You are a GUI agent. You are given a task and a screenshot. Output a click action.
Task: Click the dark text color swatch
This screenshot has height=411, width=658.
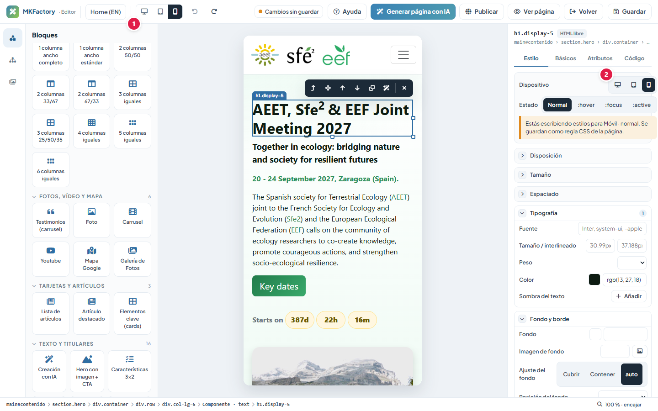tap(594, 279)
